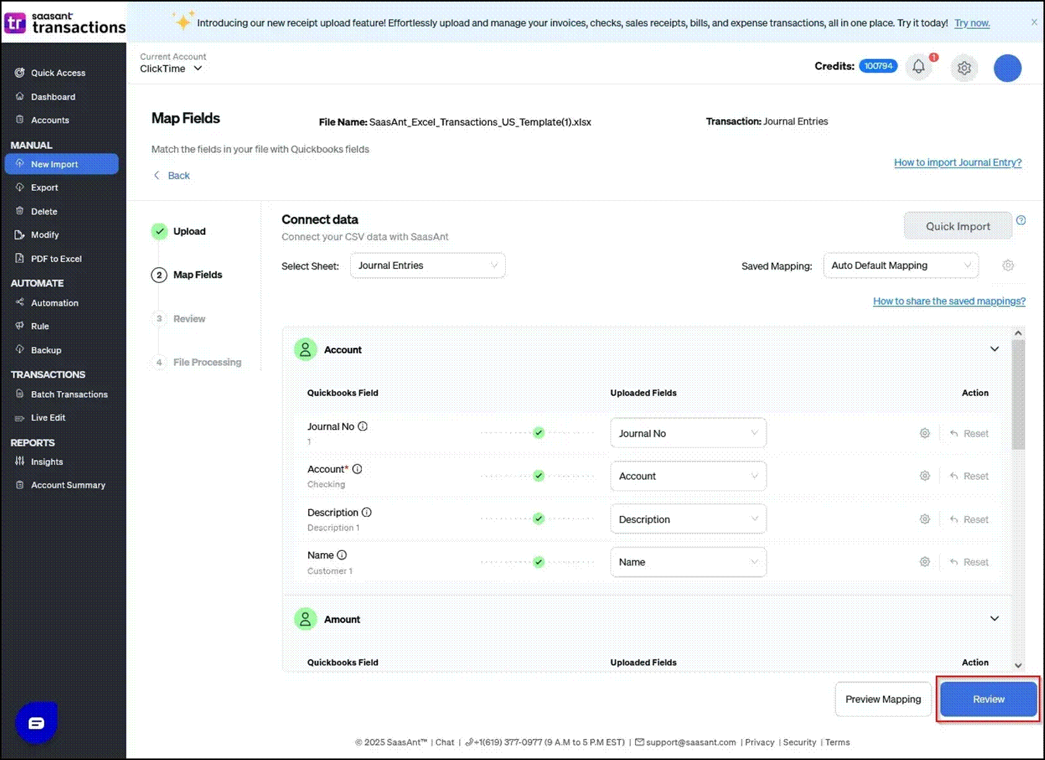
Task: Click the Preview Mapping button
Action: (x=883, y=699)
